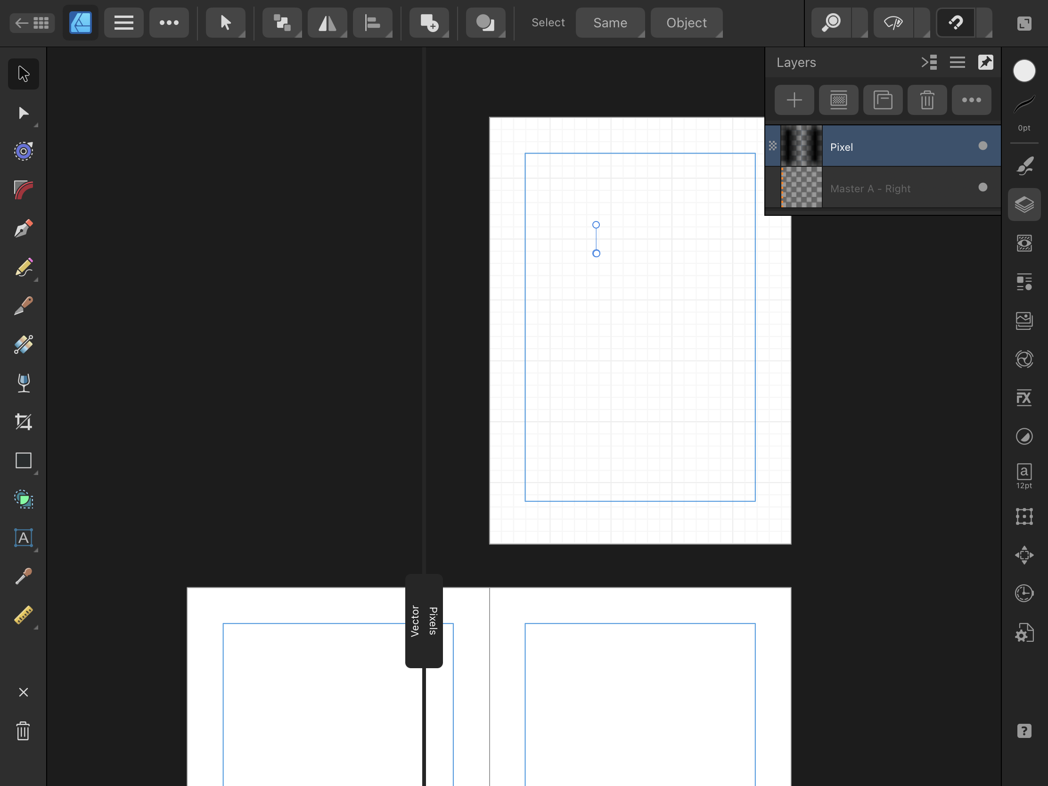Click the Master A - Right thumbnail
This screenshot has height=786, width=1048.
pyautogui.click(x=801, y=187)
